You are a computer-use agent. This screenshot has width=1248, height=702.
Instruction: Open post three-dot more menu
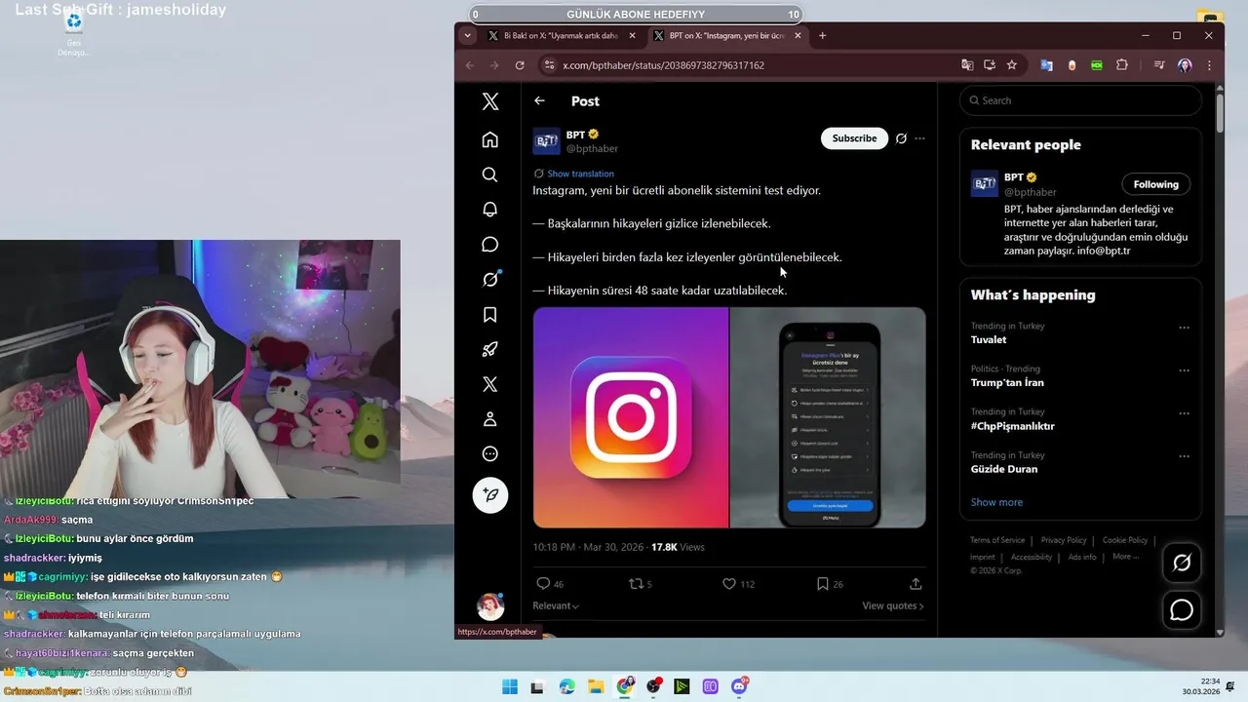click(x=919, y=138)
